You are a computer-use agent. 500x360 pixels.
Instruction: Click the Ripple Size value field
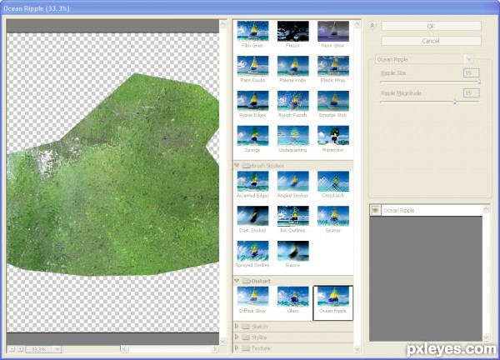pyautogui.click(x=471, y=72)
